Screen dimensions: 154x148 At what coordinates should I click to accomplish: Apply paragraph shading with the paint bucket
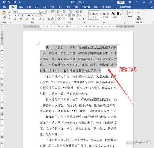(x=58, y=19)
